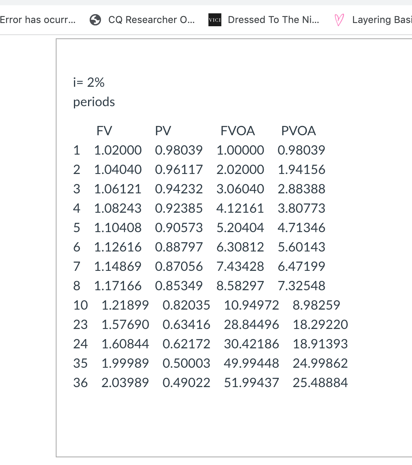412x465 pixels.
Task: Click FV value 1.57690
Action: coord(125,325)
